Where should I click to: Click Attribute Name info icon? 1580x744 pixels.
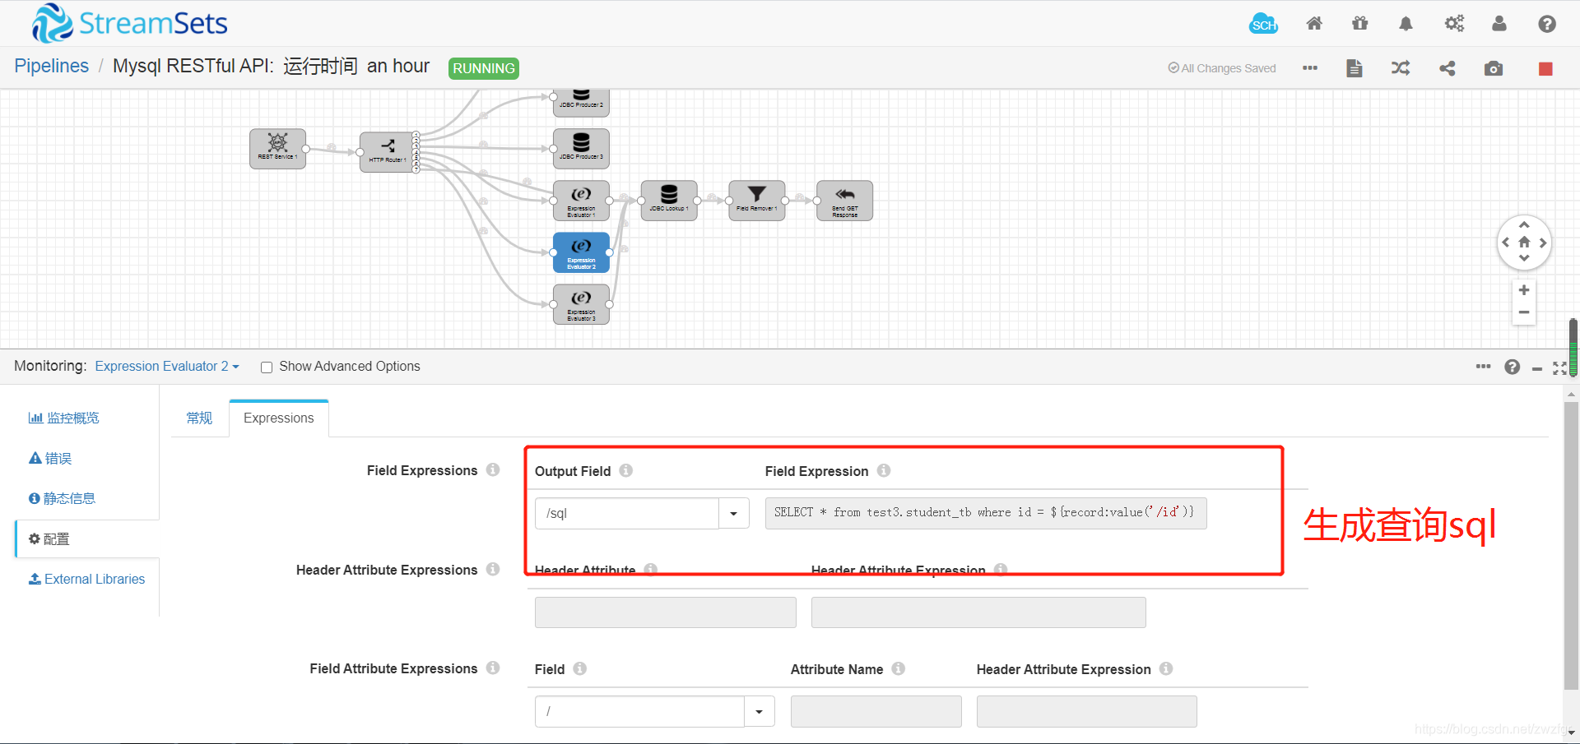pyautogui.click(x=899, y=668)
